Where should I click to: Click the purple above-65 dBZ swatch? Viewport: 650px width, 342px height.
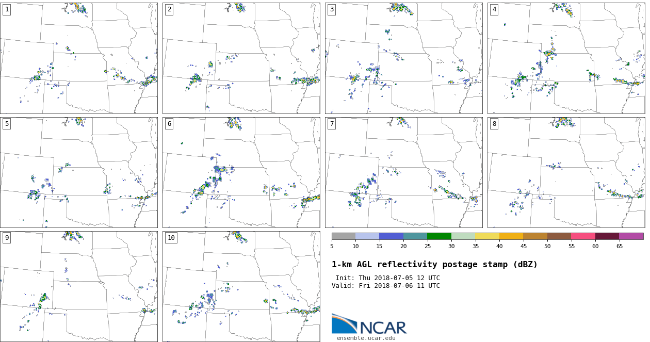[631, 236]
